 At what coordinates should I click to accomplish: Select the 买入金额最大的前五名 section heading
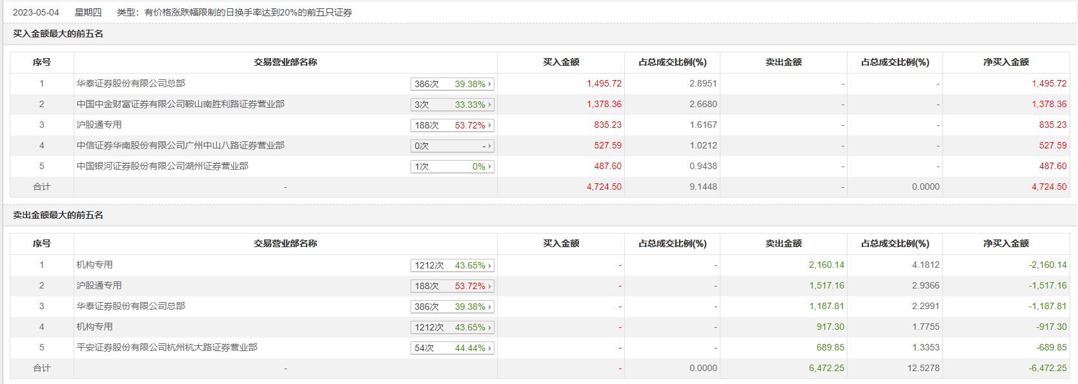pos(58,34)
